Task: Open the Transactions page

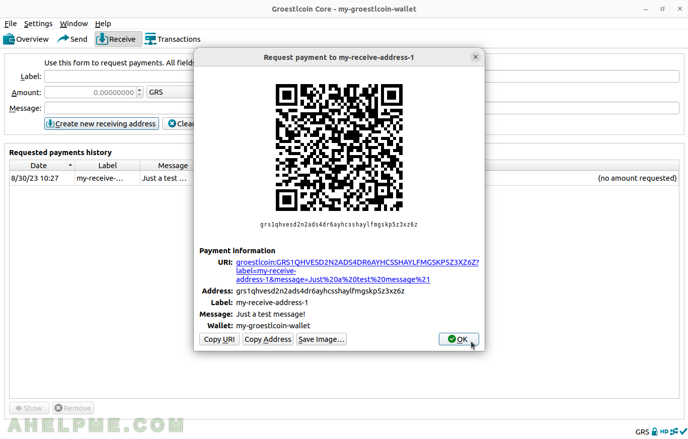Action: (172, 39)
